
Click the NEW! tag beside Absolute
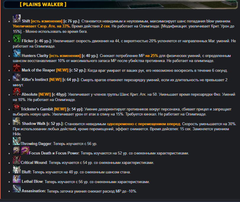tap(45, 94)
